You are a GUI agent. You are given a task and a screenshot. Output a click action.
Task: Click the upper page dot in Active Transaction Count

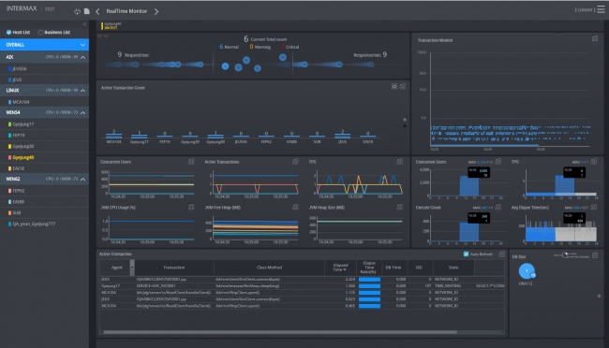click(x=405, y=120)
